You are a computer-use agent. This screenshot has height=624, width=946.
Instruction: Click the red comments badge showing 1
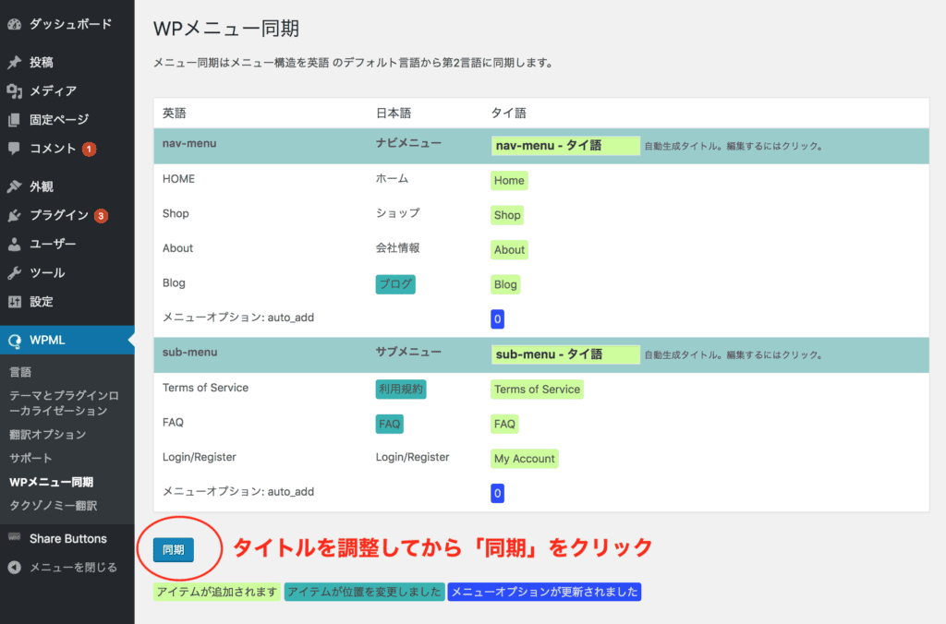click(x=90, y=149)
